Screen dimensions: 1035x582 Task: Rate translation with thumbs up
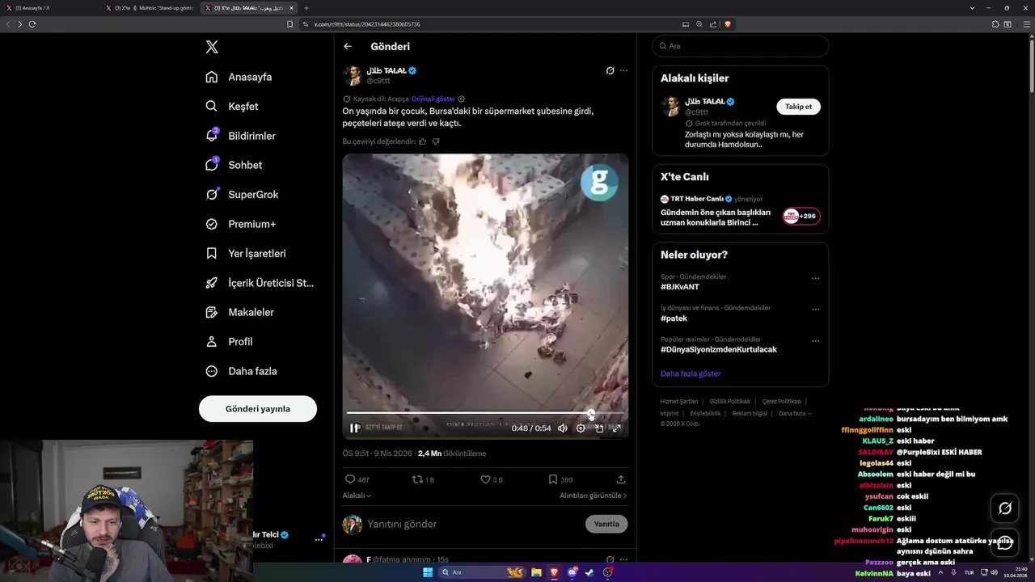(x=423, y=141)
